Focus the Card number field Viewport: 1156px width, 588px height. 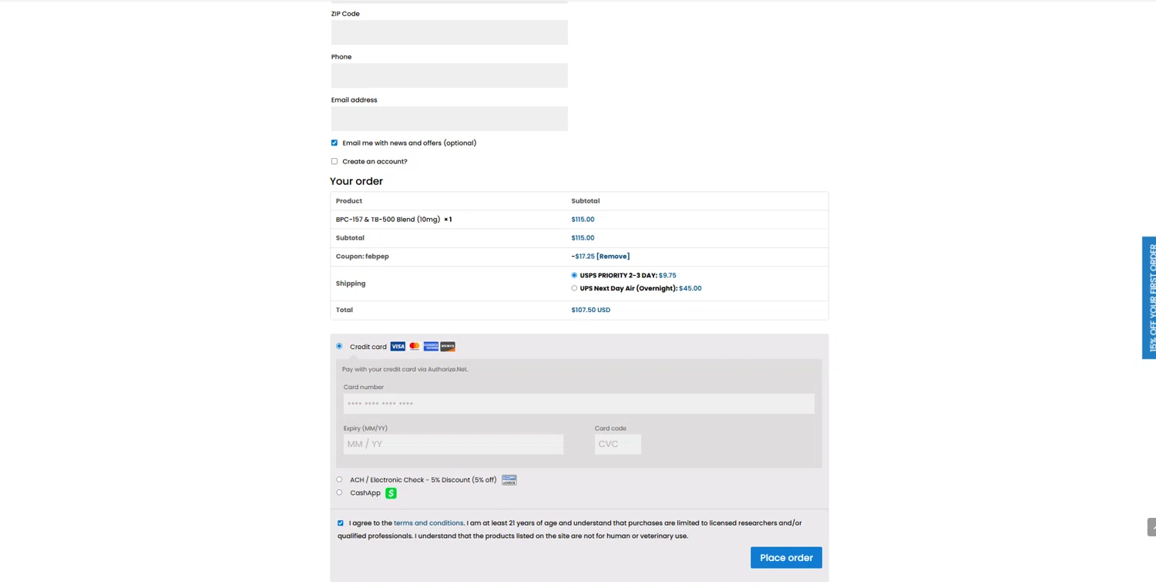tap(579, 404)
